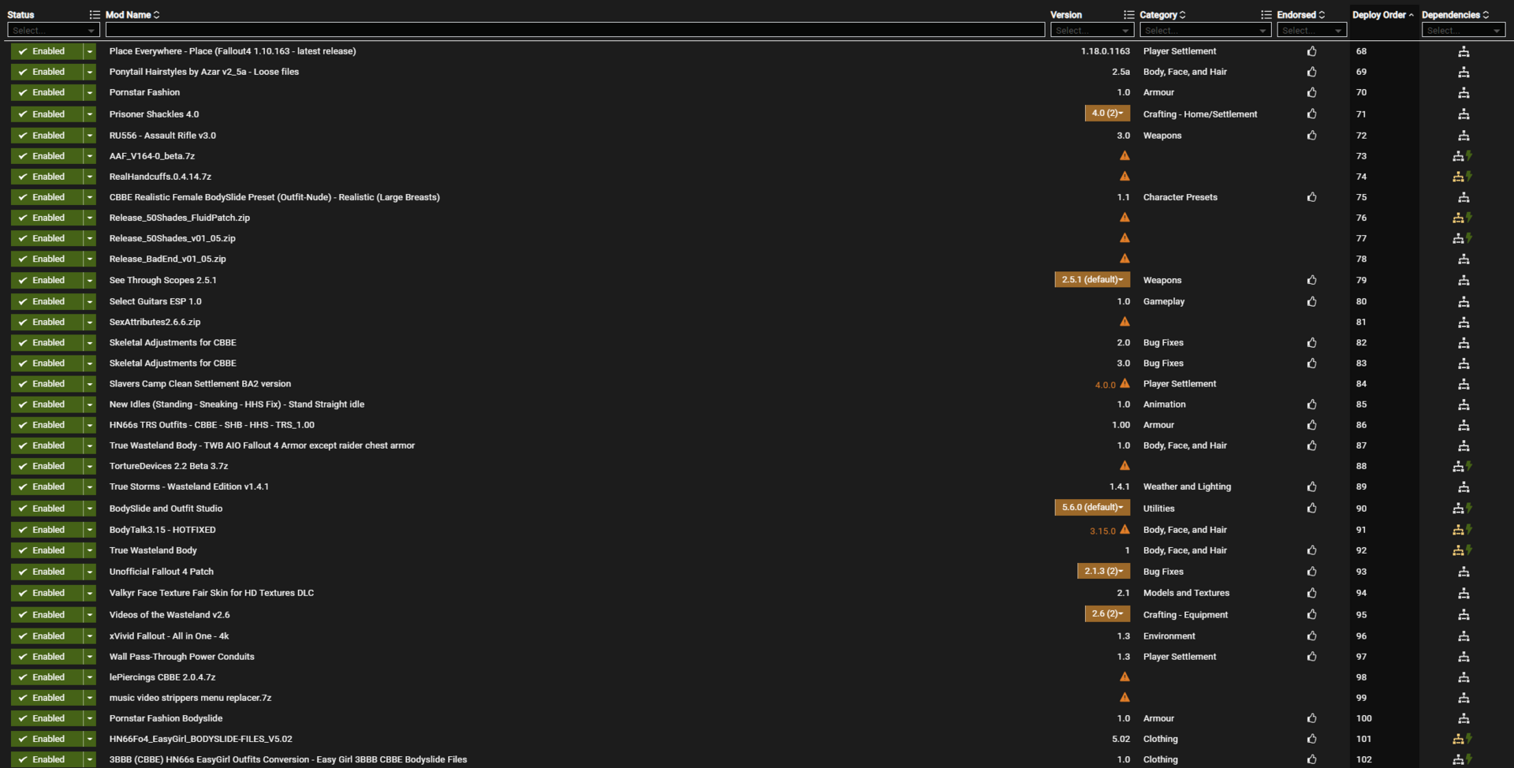Screen dimensions: 1514x768
Task: Open the Status filter Select dropdown
Action: click(x=54, y=30)
